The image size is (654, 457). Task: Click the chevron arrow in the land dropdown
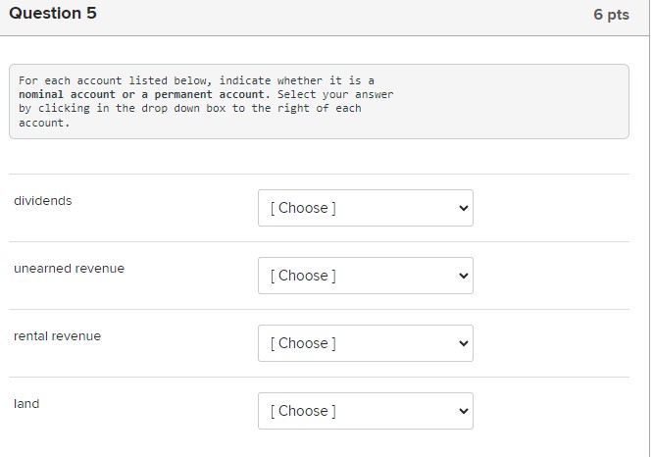(464, 411)
